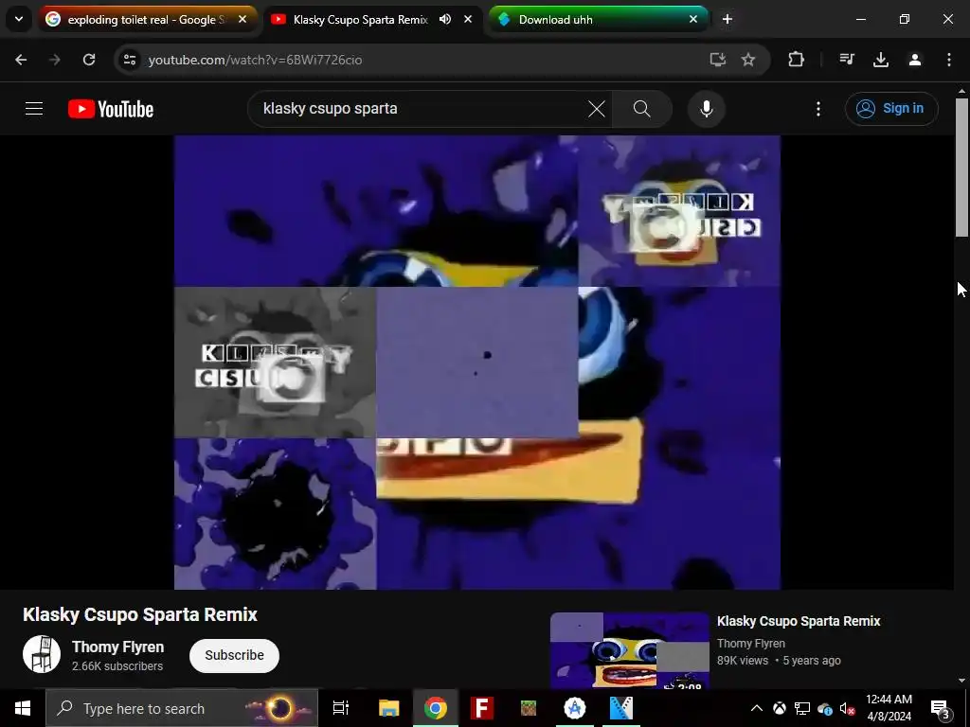
Task: Open the YouTube guide hamburger menu
Action: tap(34, 109)
